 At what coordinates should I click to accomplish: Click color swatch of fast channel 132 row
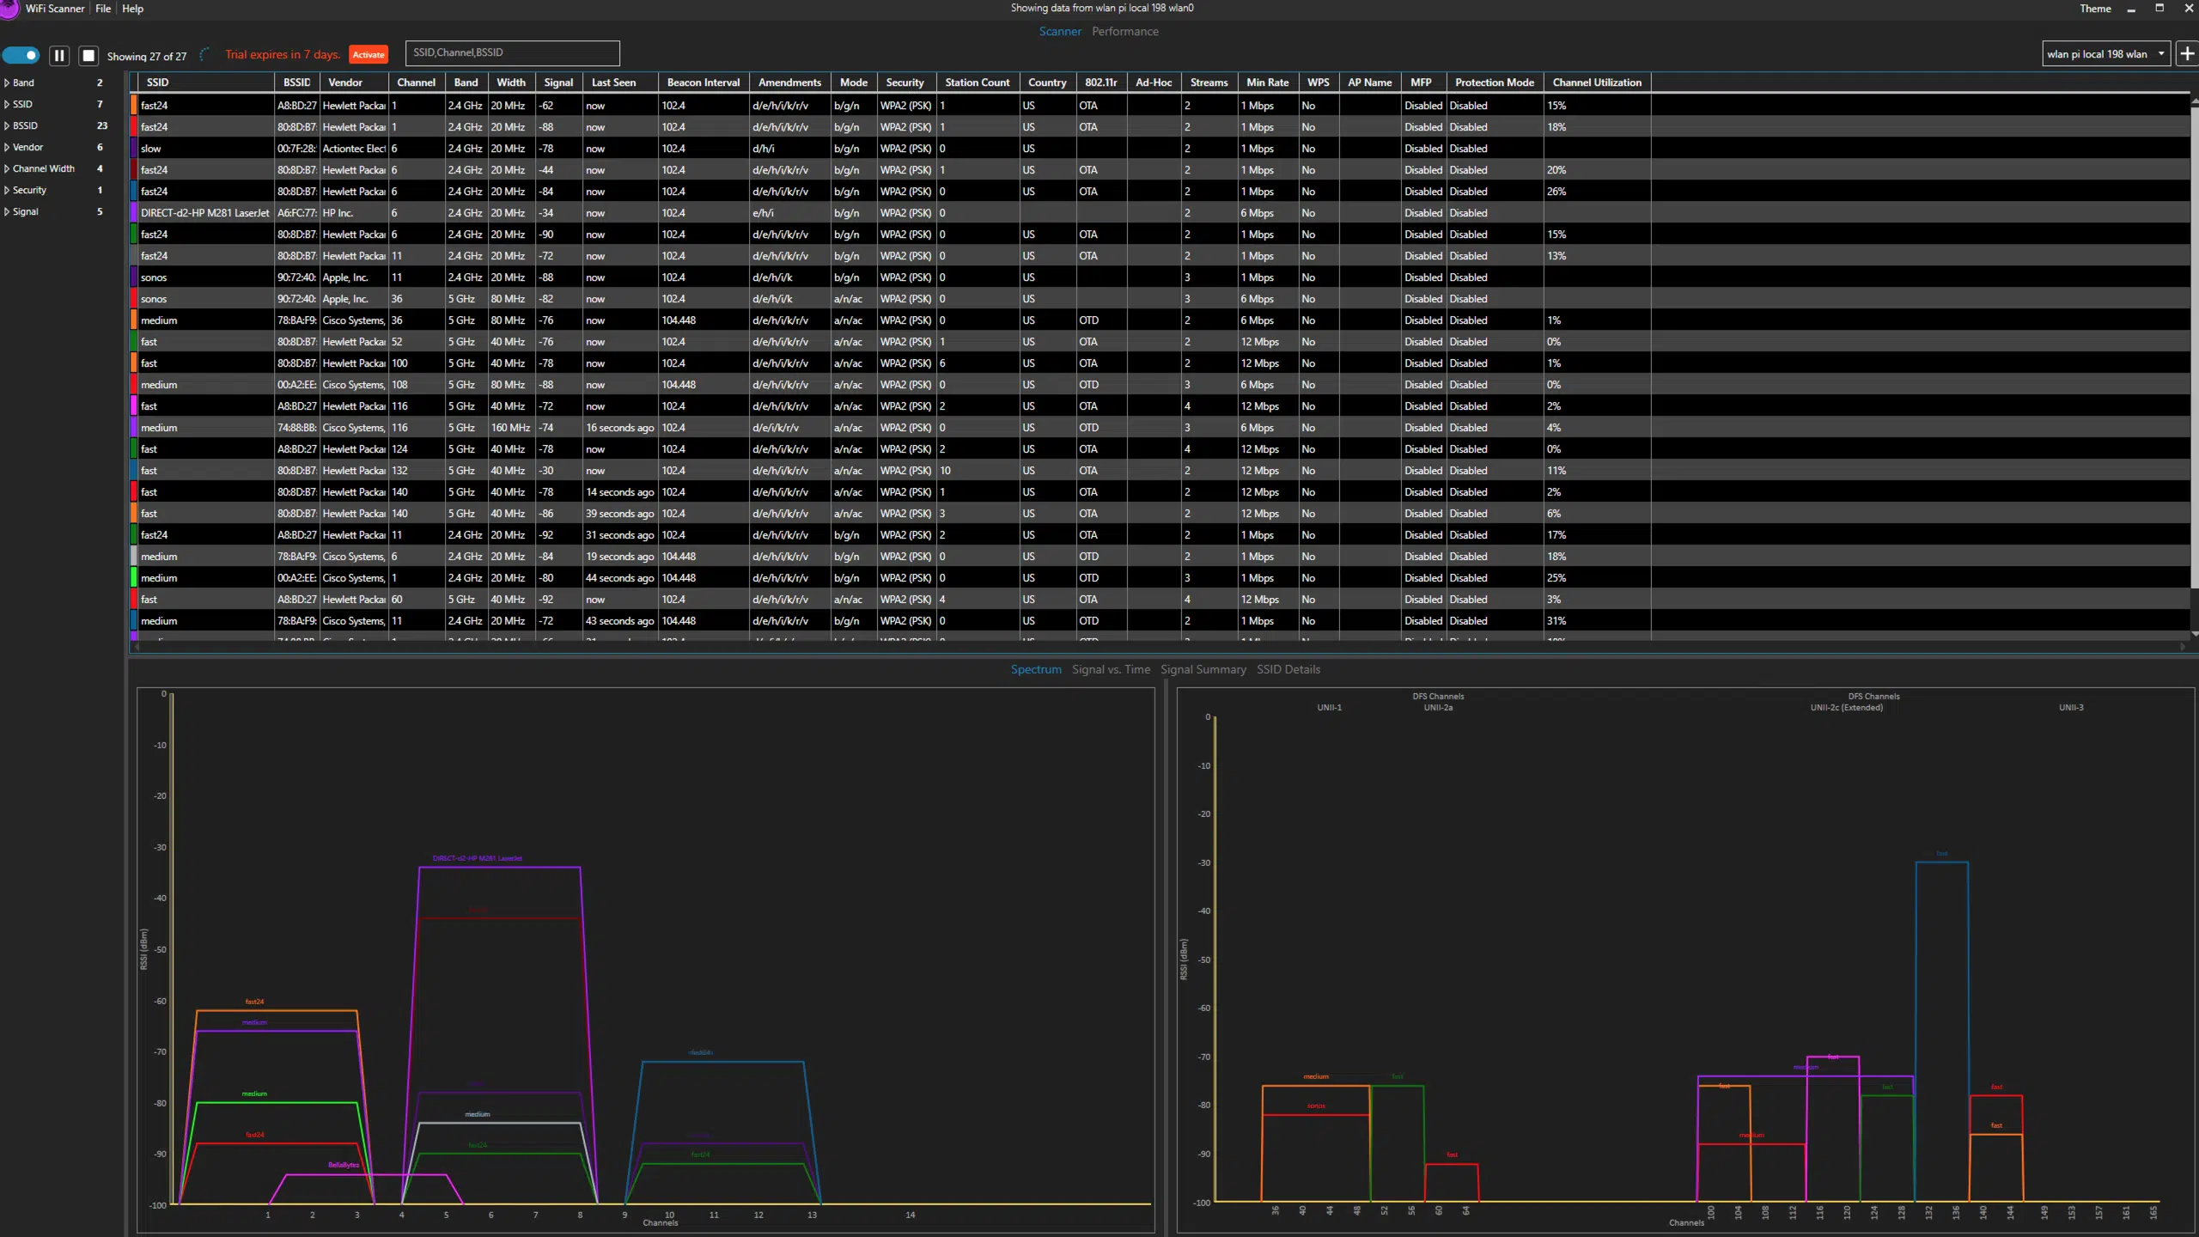tap(133, 471)
